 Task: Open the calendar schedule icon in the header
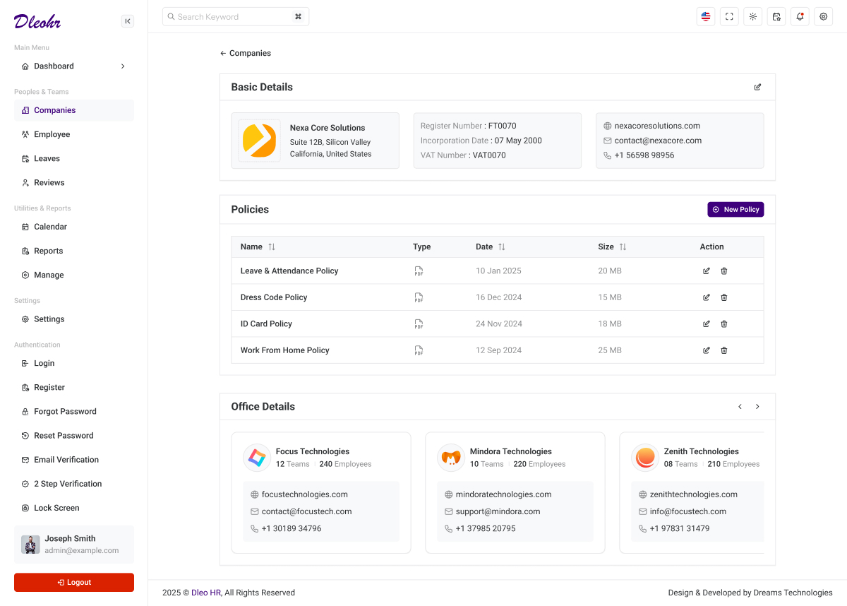(776, 16)
